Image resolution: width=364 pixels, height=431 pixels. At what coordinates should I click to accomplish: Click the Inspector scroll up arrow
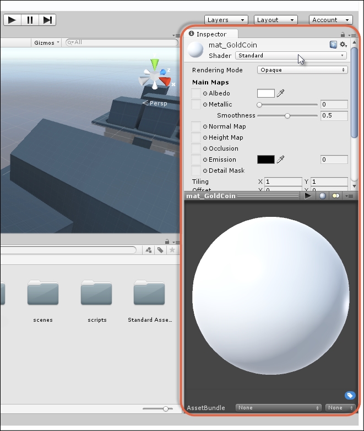pos(354,42)
